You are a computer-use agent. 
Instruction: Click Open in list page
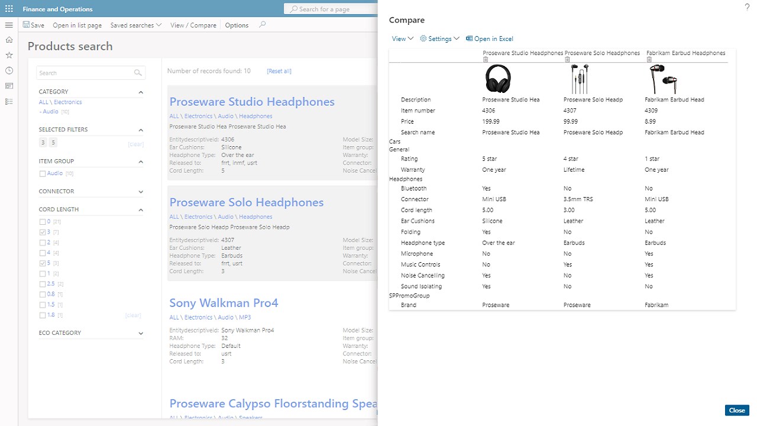coord(77,25)
